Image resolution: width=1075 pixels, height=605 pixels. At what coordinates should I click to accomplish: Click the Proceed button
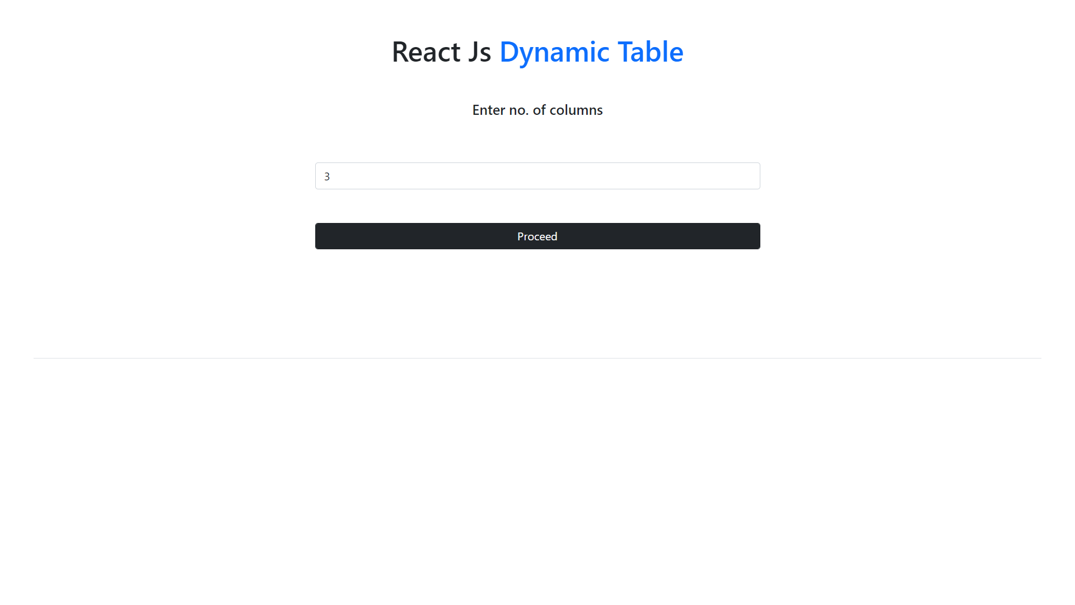click(537, 236)
